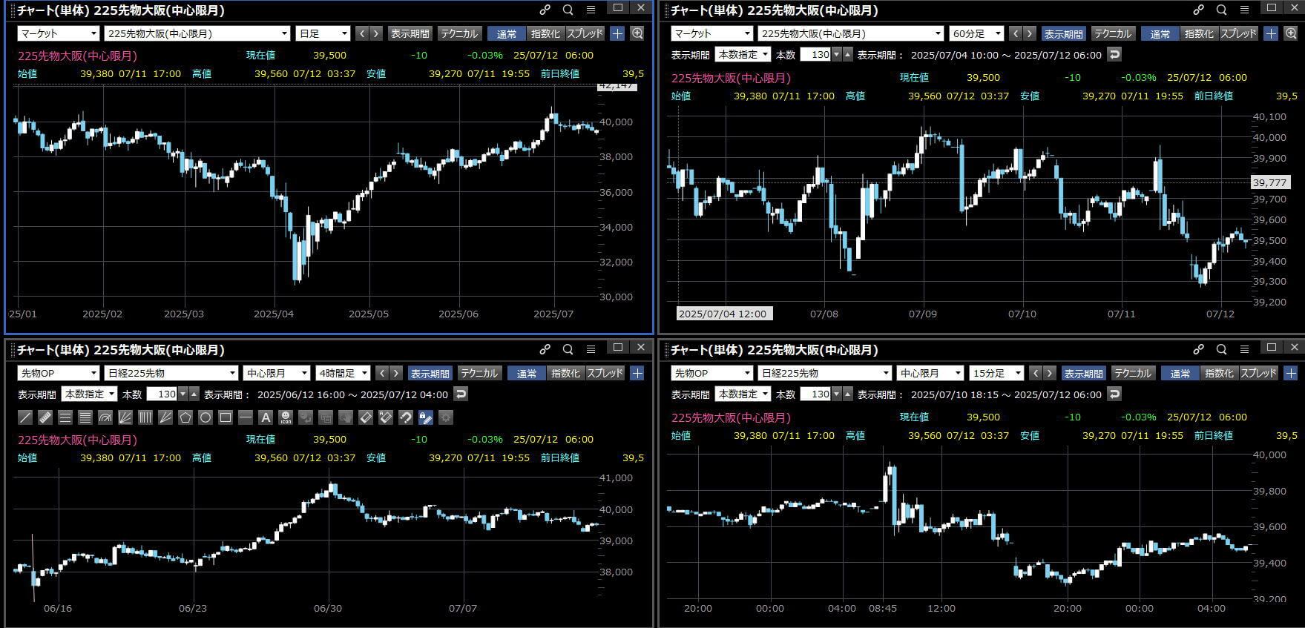The height and width of the screenshot is (628, 1305).
Task: Select the pentagon shape drawing tool
Action: tap(185, 417)
